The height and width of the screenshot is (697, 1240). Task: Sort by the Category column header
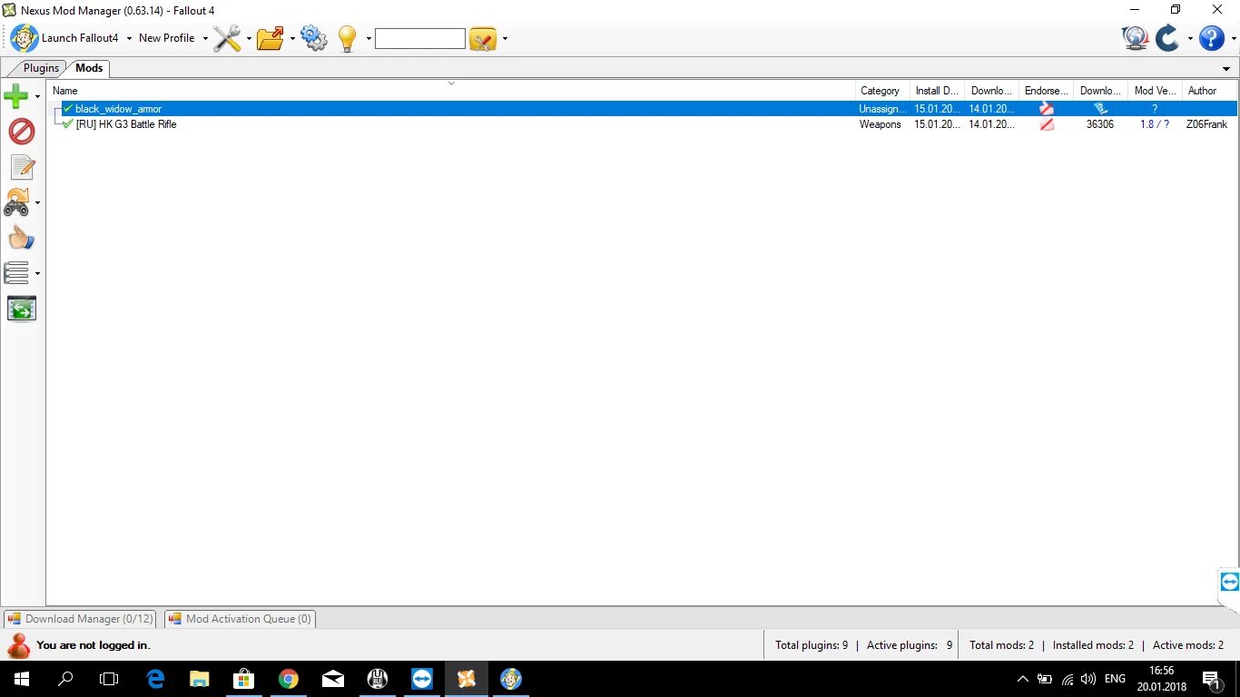882,91
